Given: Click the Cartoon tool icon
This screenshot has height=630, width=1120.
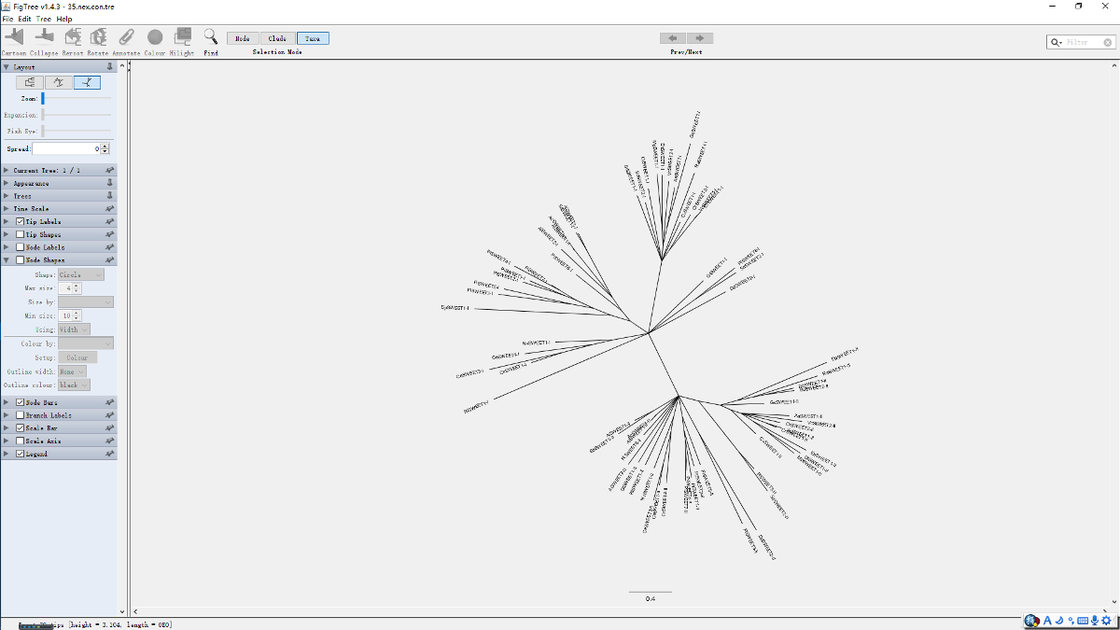Looking at the screenshot, I should tap(15, 36).
